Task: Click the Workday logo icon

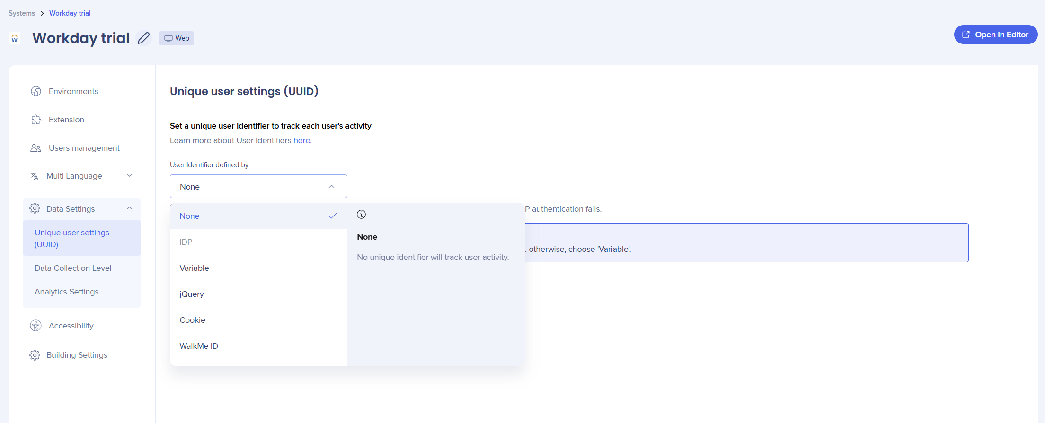Action: tap(15, 38)
